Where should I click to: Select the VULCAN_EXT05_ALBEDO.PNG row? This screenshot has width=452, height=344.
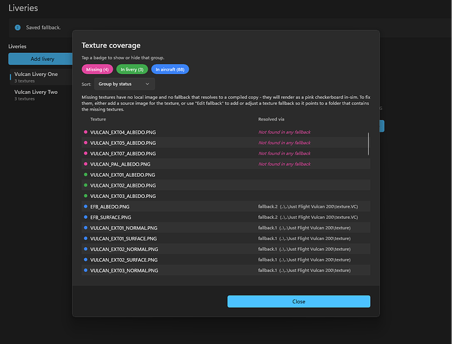tap(226, 143)
